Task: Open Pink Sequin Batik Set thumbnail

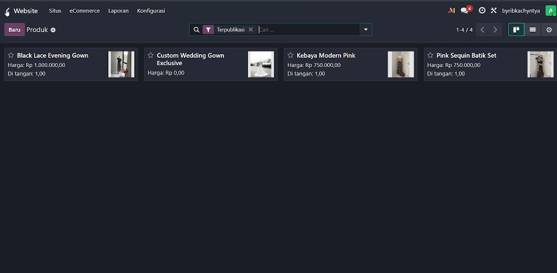Action: click(540, 64)
